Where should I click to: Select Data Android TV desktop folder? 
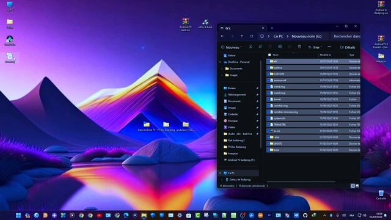(147, 127)
